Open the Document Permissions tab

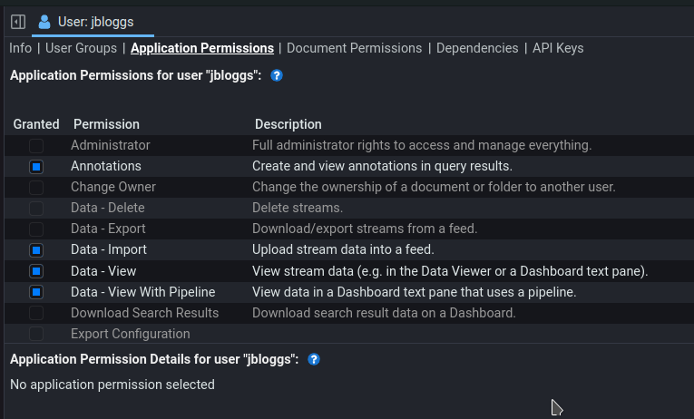[354, 48]
